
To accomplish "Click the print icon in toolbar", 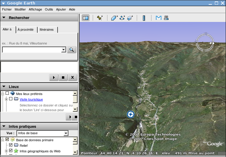I will point(166,18).
